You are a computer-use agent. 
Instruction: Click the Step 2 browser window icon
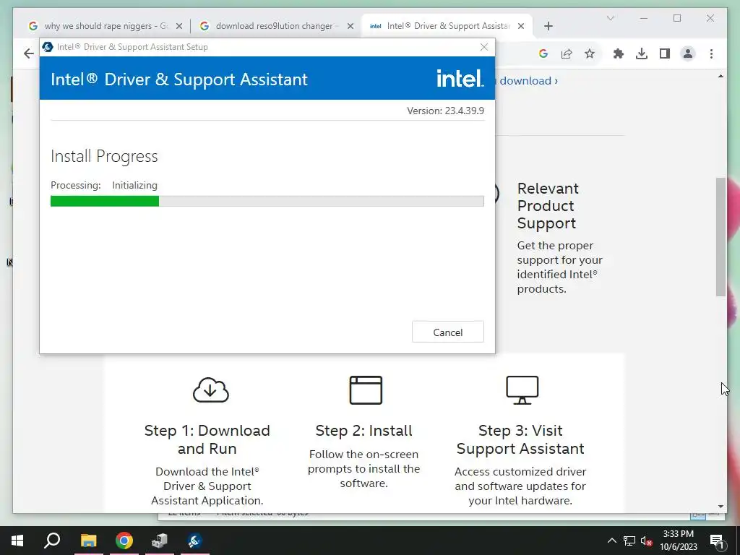click(366, 390)
